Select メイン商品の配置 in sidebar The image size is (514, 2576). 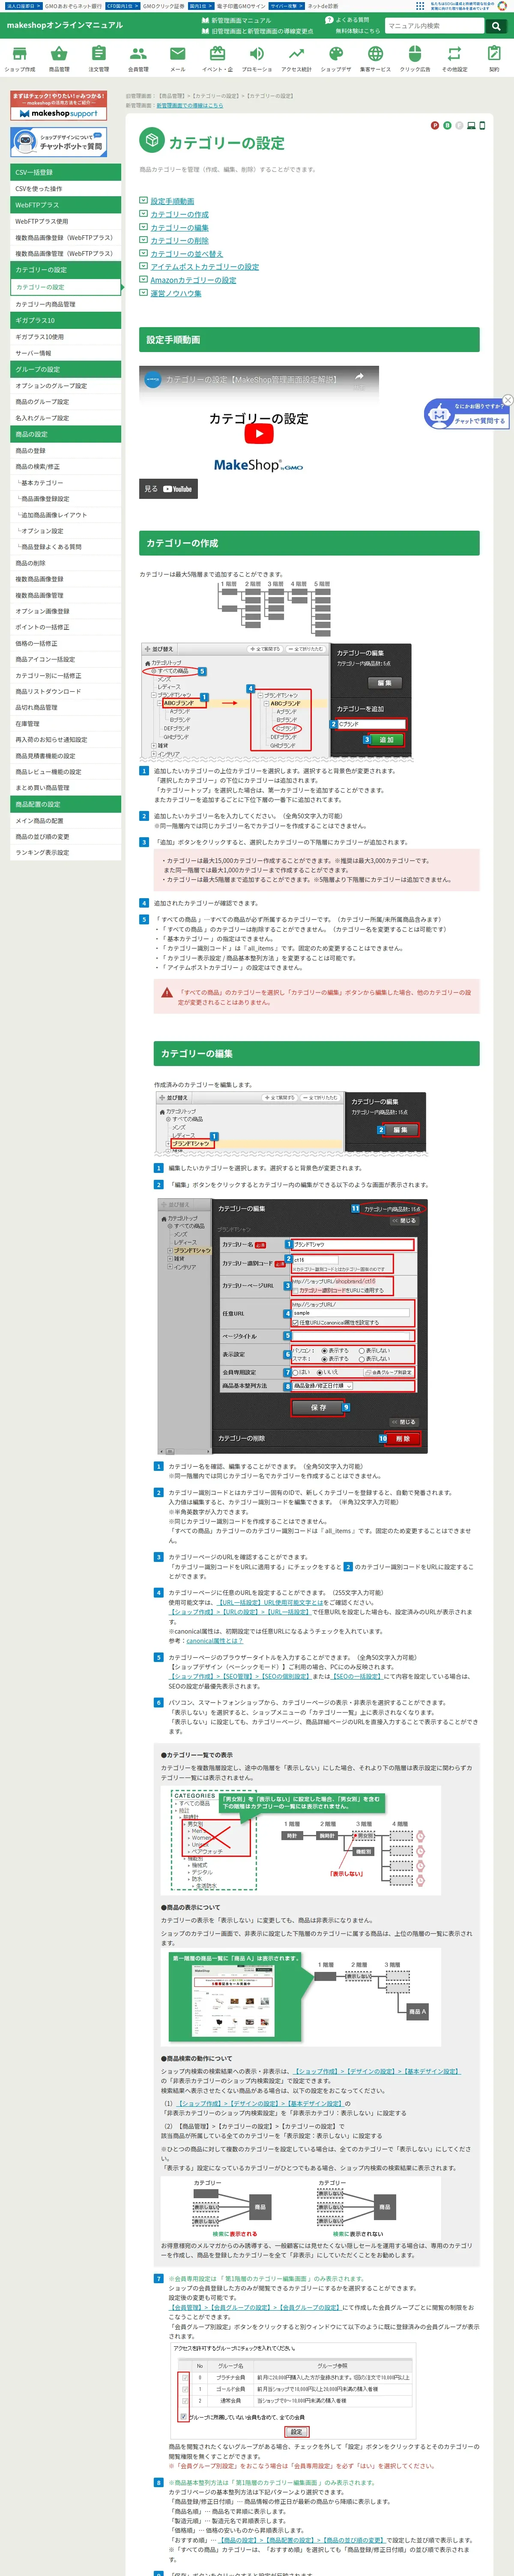pos(66,821)
